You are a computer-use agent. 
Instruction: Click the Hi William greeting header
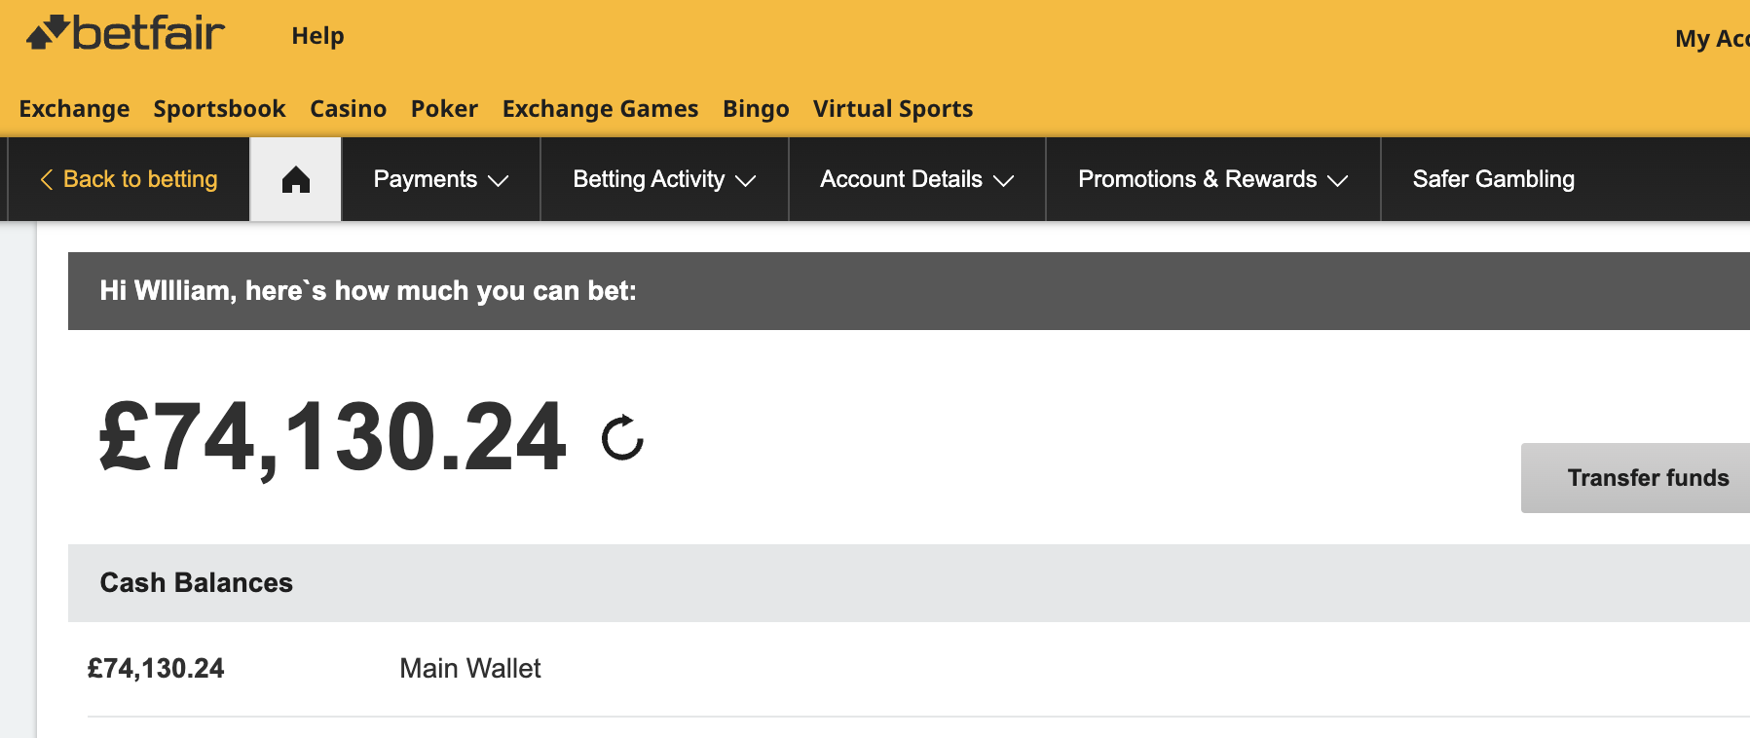click(x=909, y=291)
